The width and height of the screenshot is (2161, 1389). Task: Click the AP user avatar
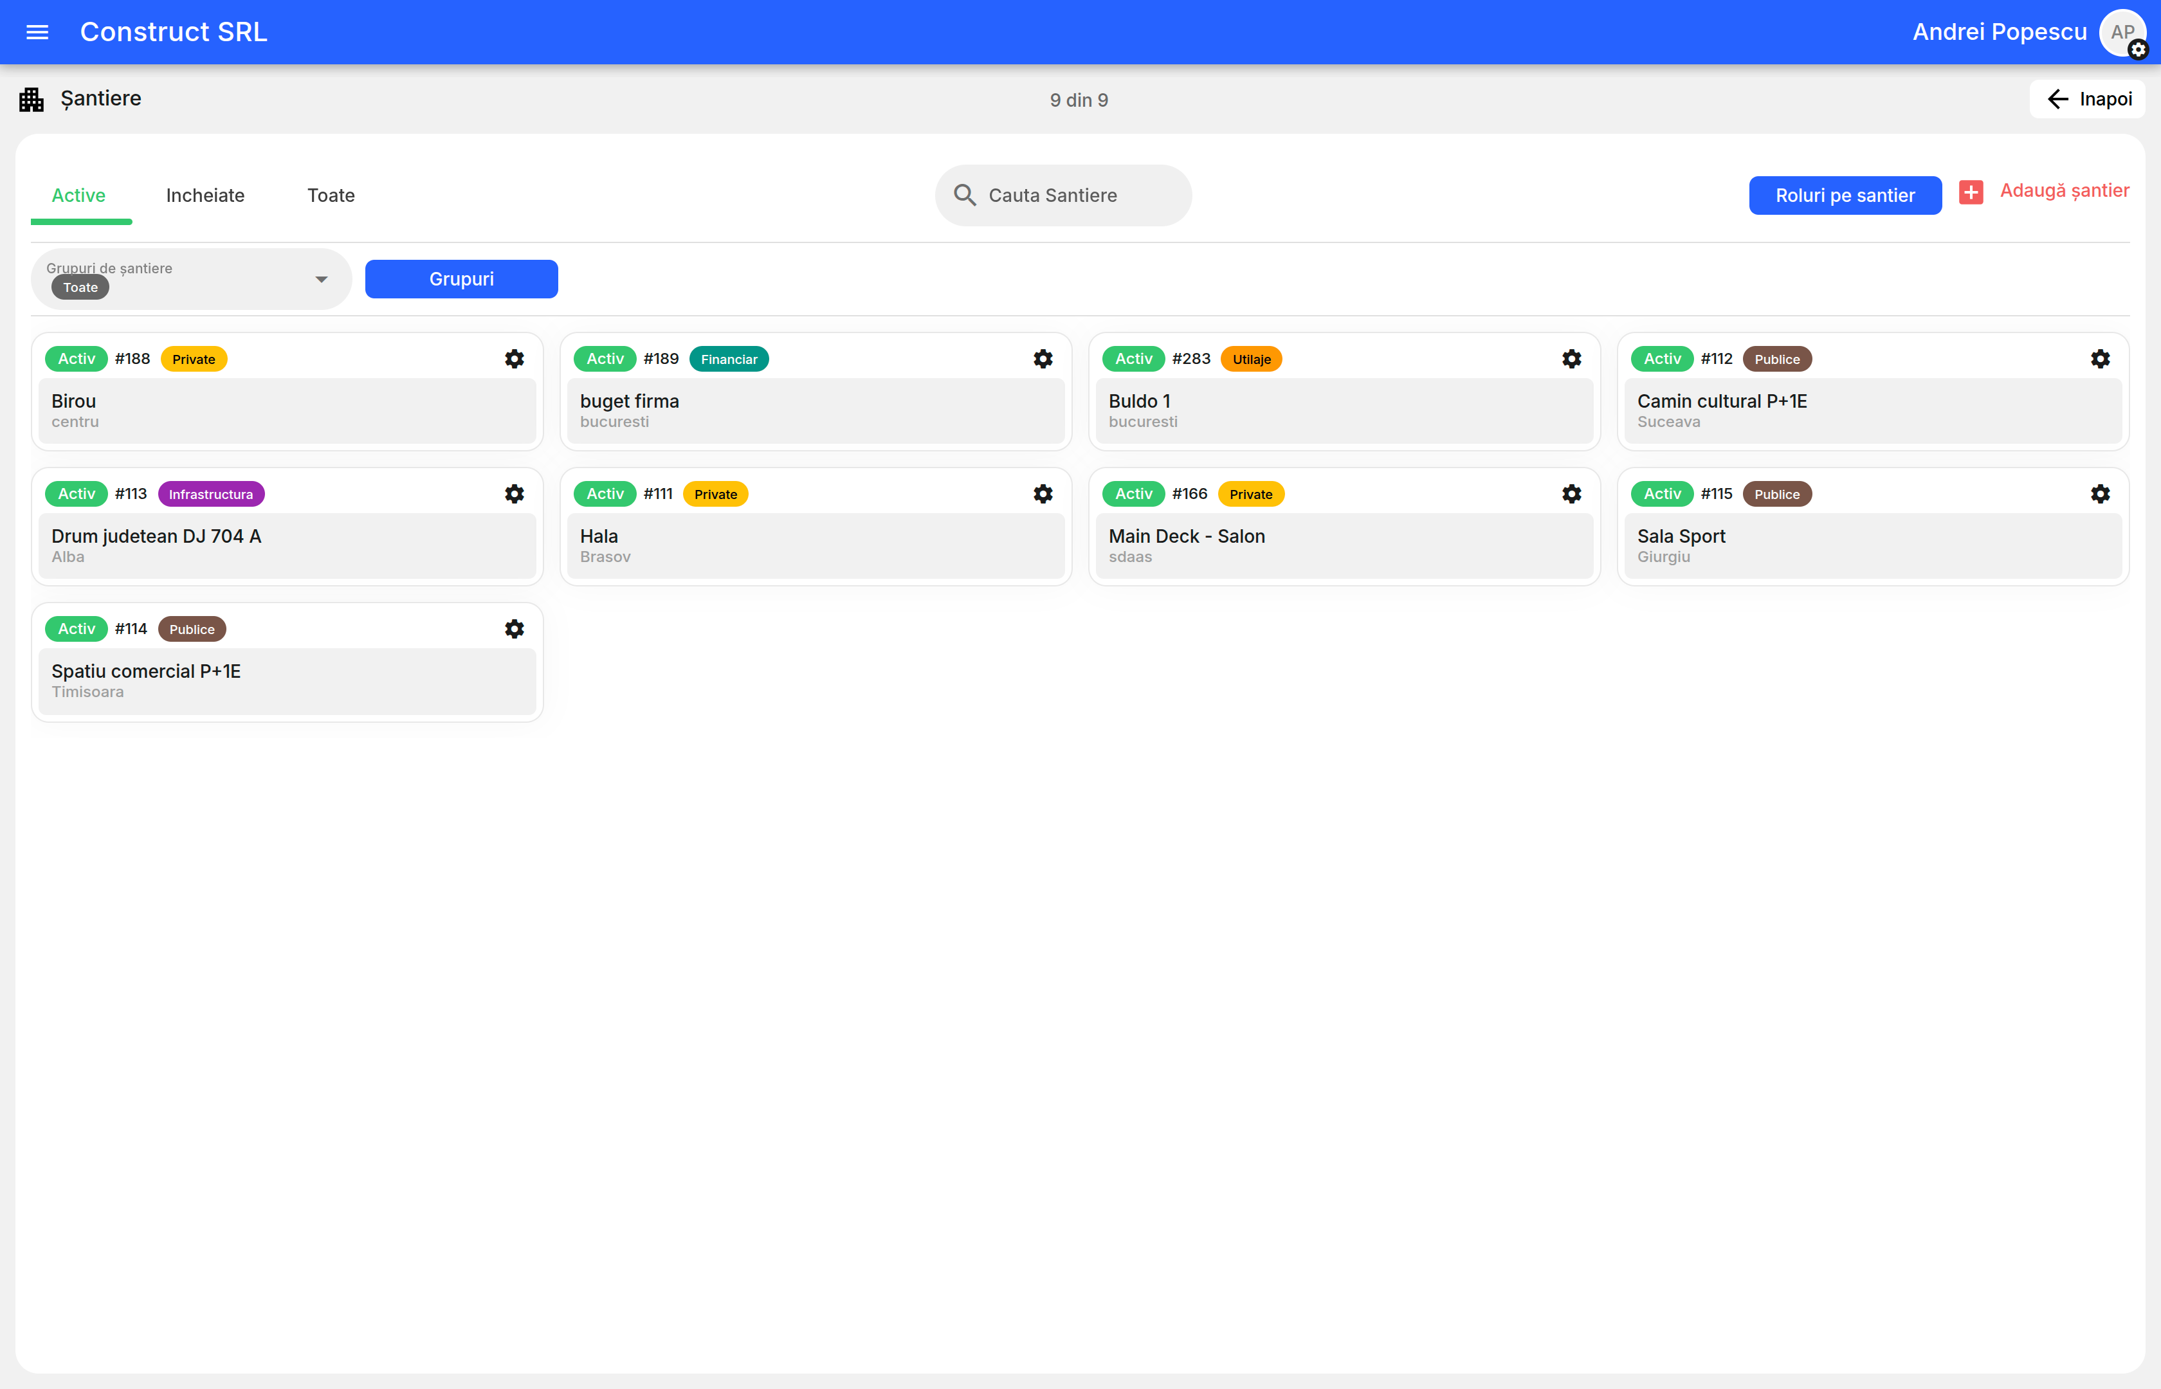2121,32
